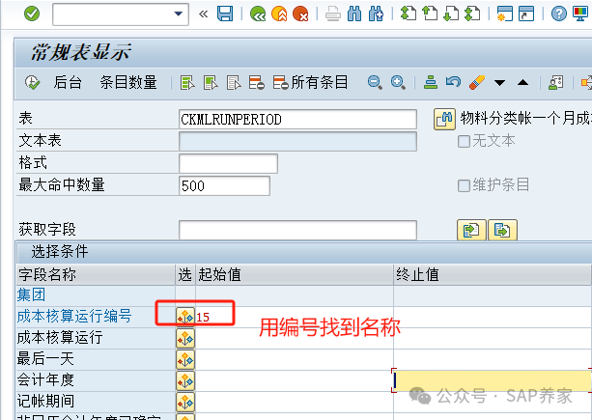Click the 起始值 cell for 最后一天

pyautogui.click(x=295, y=359)
